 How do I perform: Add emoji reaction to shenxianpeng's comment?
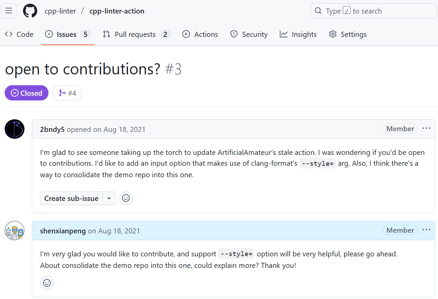(x=47, y=283)
